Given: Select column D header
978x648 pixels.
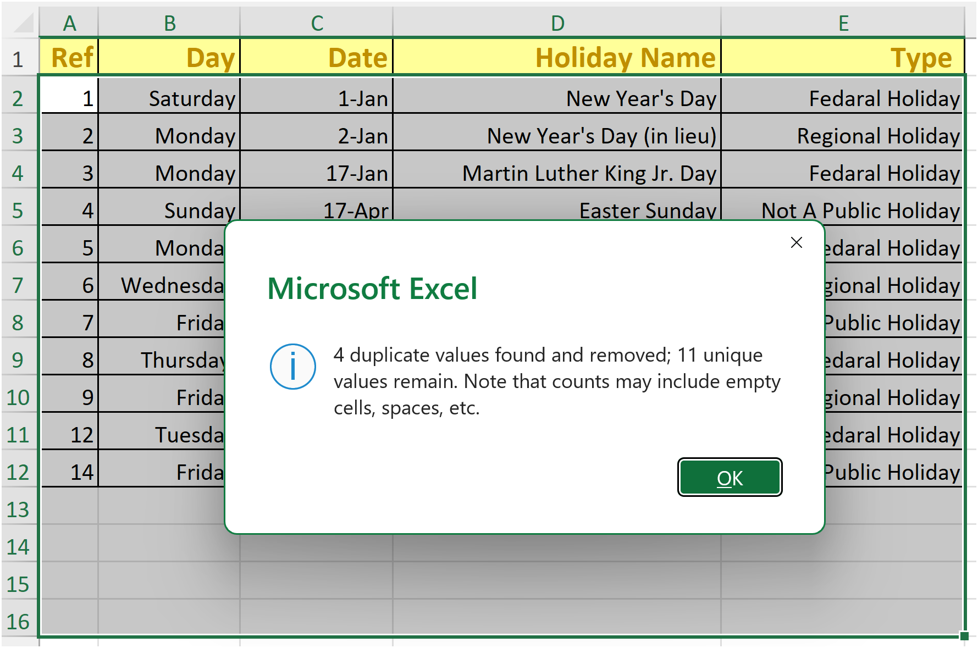Looking at the screenshot, I should coord(557,23).
